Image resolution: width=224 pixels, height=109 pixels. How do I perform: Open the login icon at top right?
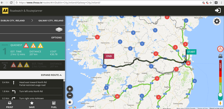(218, 11)
